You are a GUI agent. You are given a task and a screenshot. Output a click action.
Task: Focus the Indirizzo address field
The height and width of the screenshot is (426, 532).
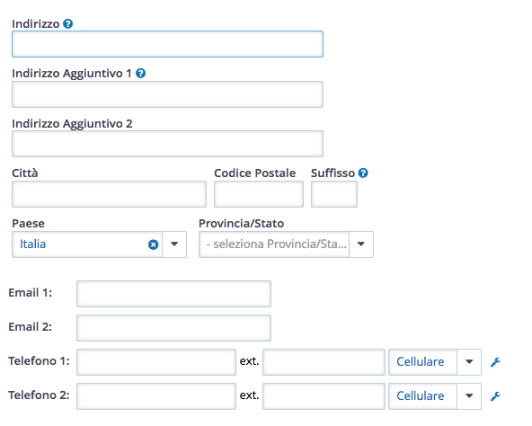[x=168, y=44]
